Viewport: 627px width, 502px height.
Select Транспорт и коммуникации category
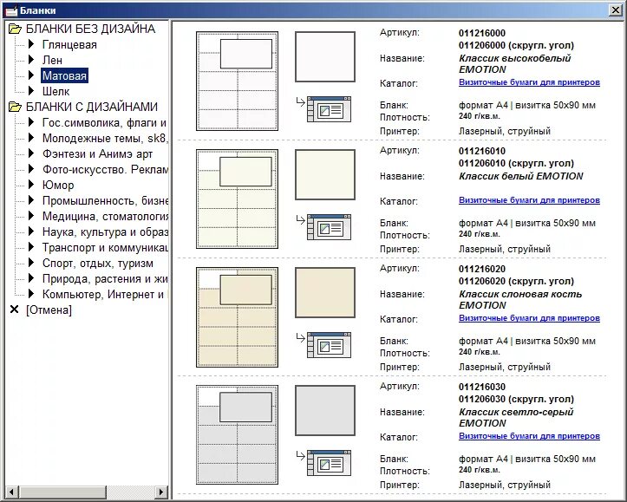pyautogui.click(x=105, y=247)
